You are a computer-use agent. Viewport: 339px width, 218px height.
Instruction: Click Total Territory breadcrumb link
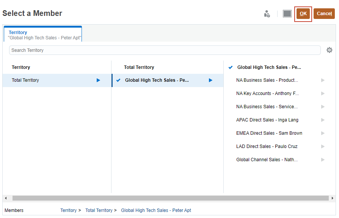(99, 210)
